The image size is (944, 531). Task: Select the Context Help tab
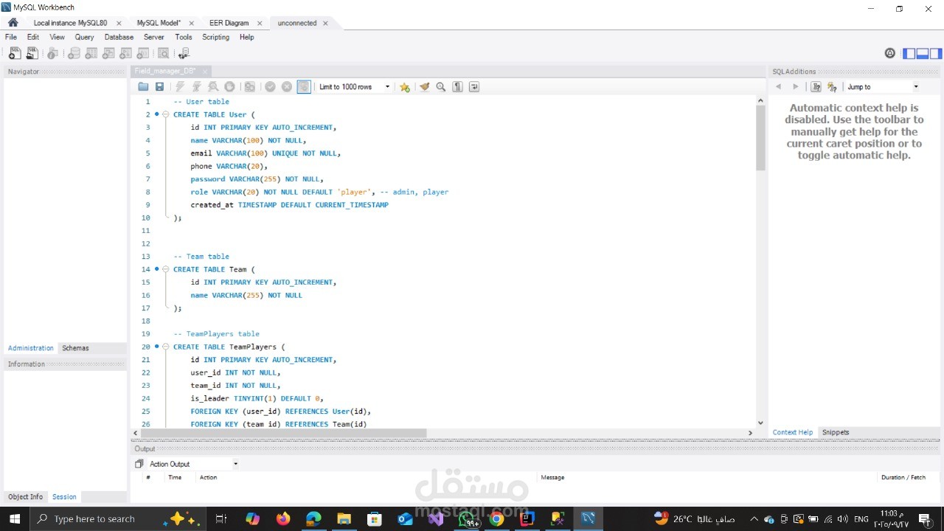793,432
